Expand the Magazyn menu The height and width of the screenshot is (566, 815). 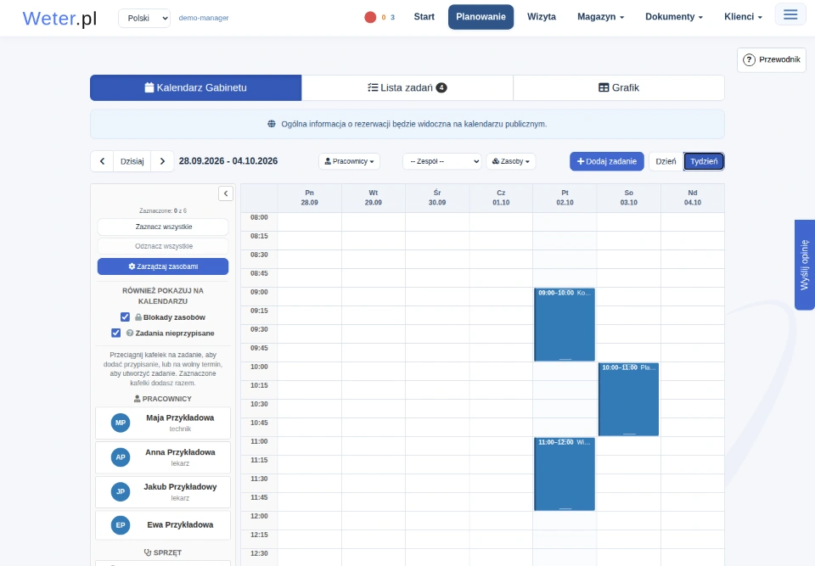click(600, 17)
